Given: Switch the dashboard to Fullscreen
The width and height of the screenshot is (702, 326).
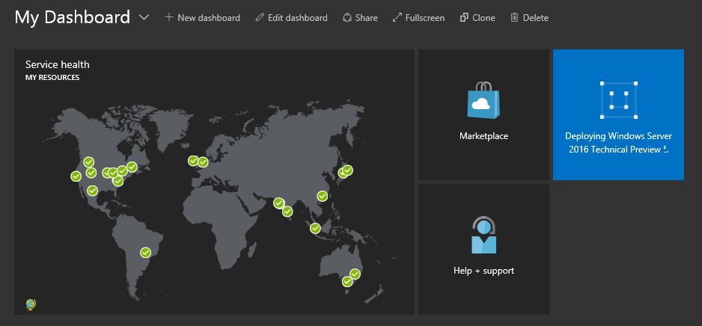Looking at the screenshot, I should 418,18.
